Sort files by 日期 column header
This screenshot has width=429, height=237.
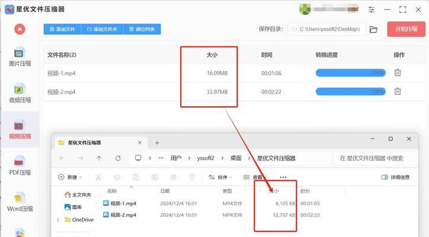click(x=165, y=191)
